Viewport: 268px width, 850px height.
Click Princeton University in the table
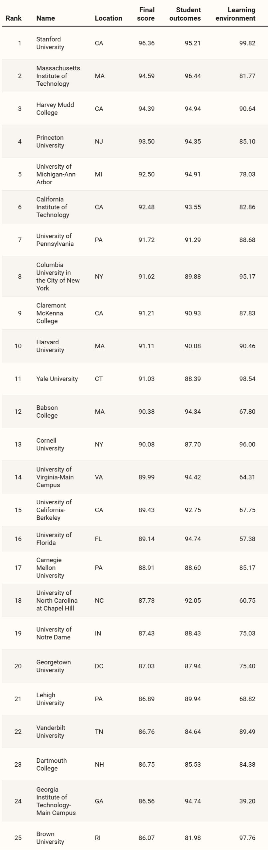coord(50,141)
